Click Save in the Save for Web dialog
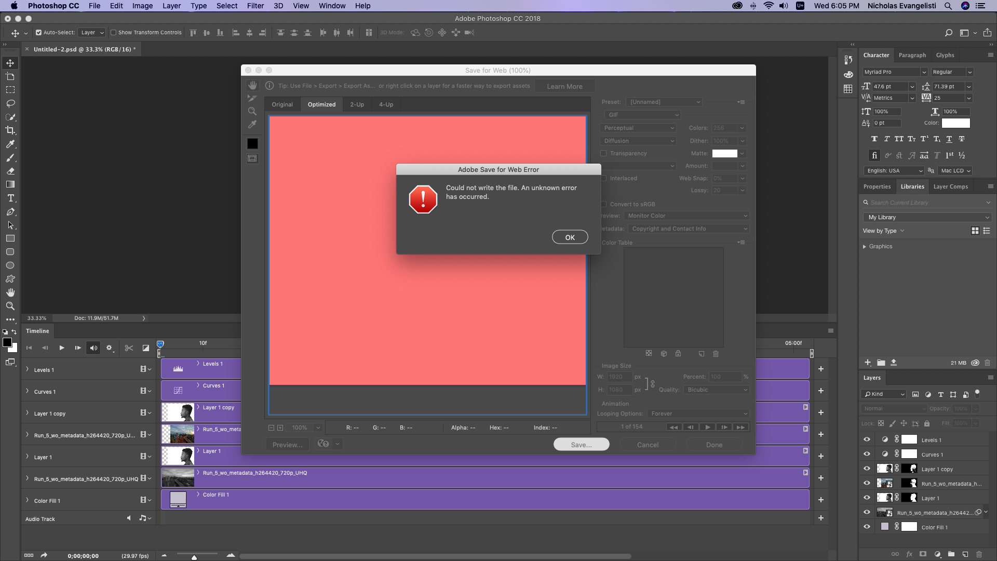997x561 pixels. click(x=582, y=445)
